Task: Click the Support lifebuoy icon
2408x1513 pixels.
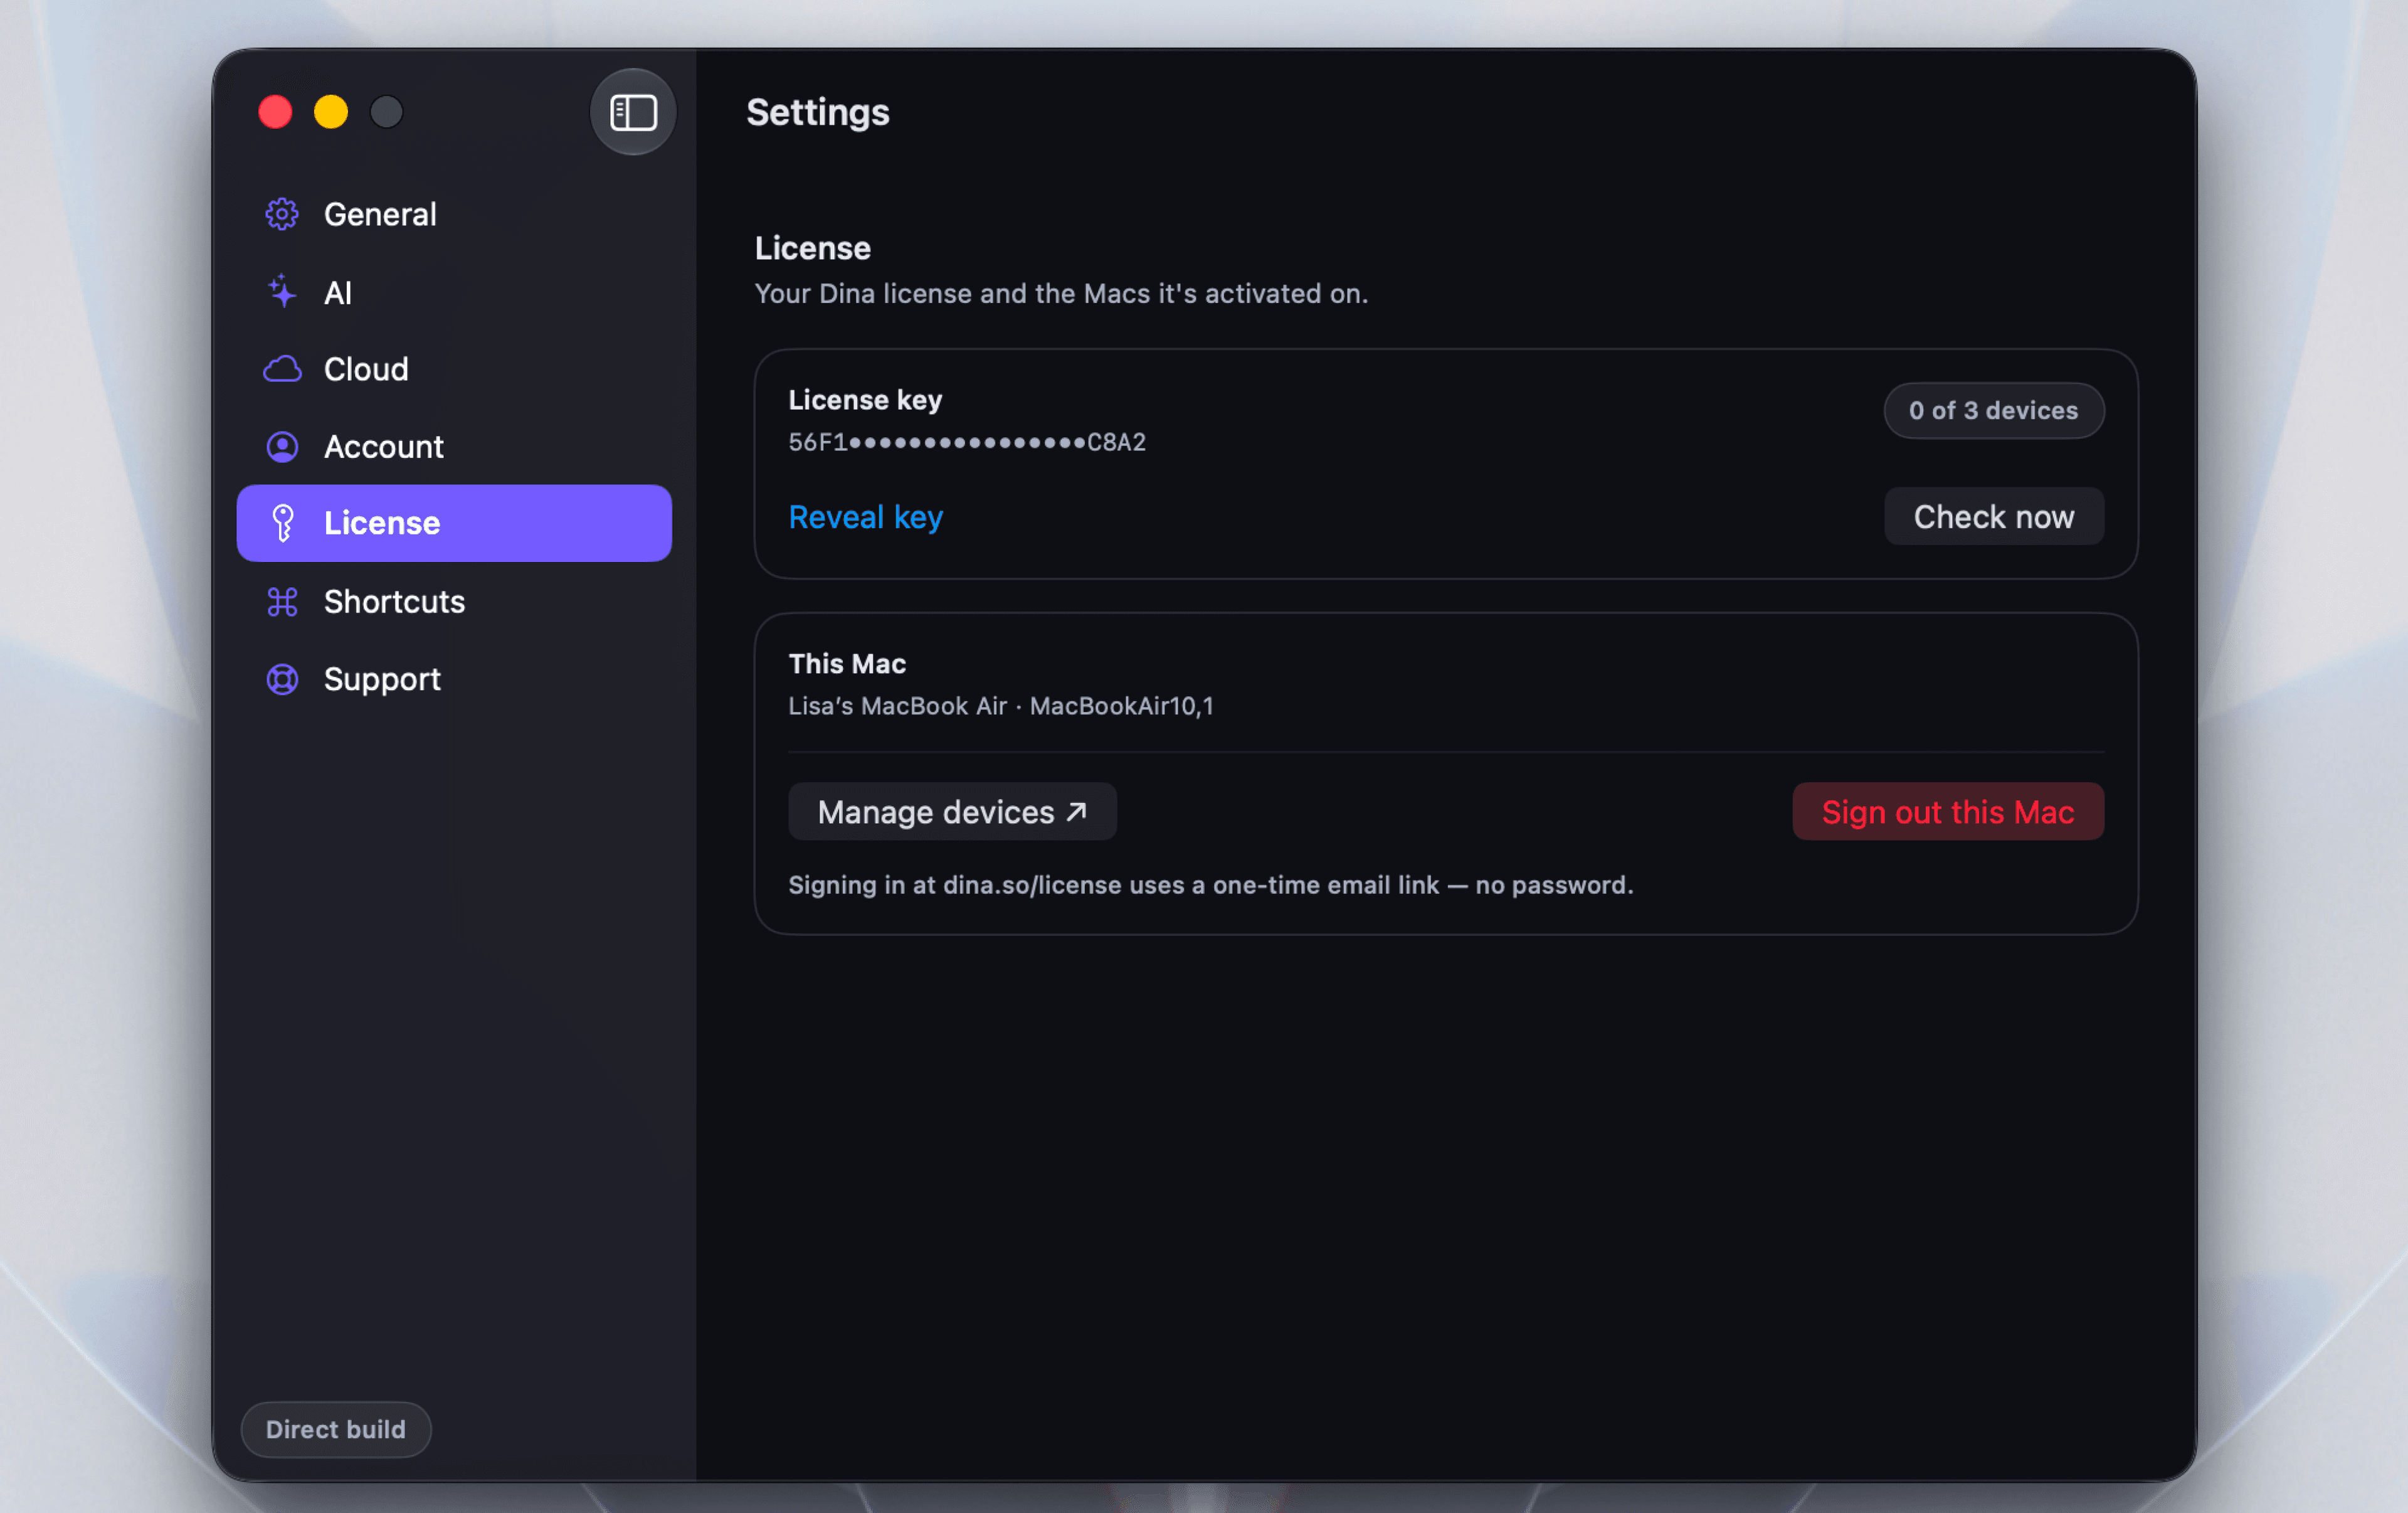Action: [x=282, y=679]
